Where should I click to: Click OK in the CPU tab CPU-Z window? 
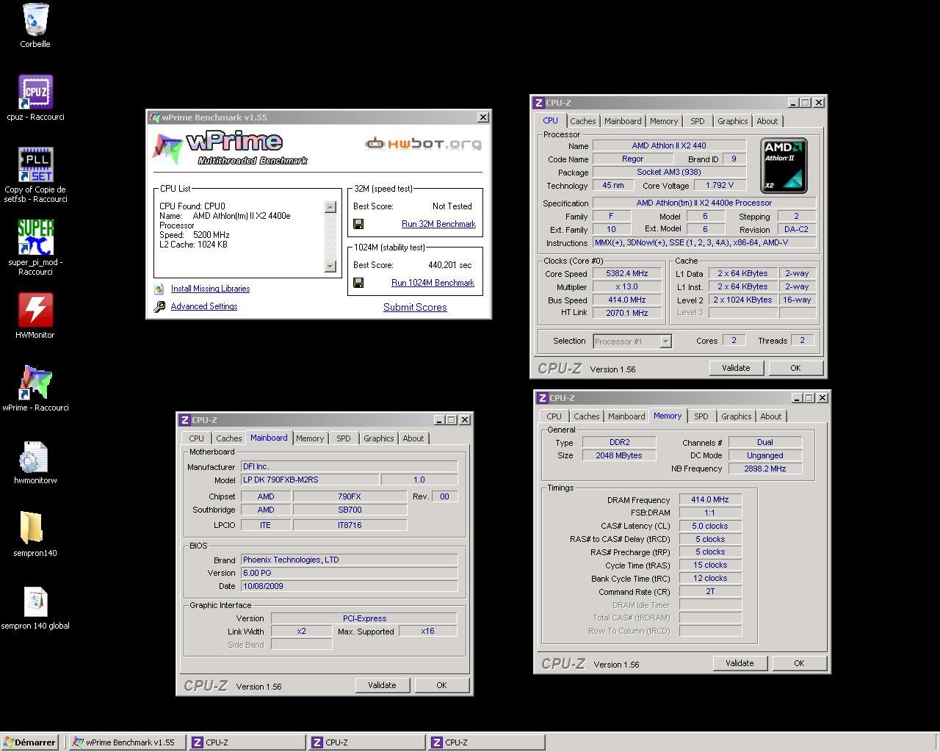[795, 368]
